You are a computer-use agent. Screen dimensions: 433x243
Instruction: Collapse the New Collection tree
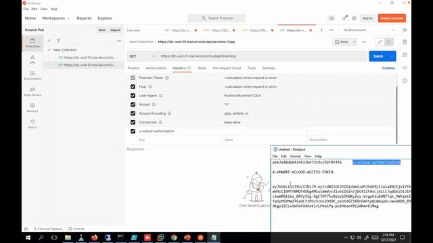pos(49,50)
